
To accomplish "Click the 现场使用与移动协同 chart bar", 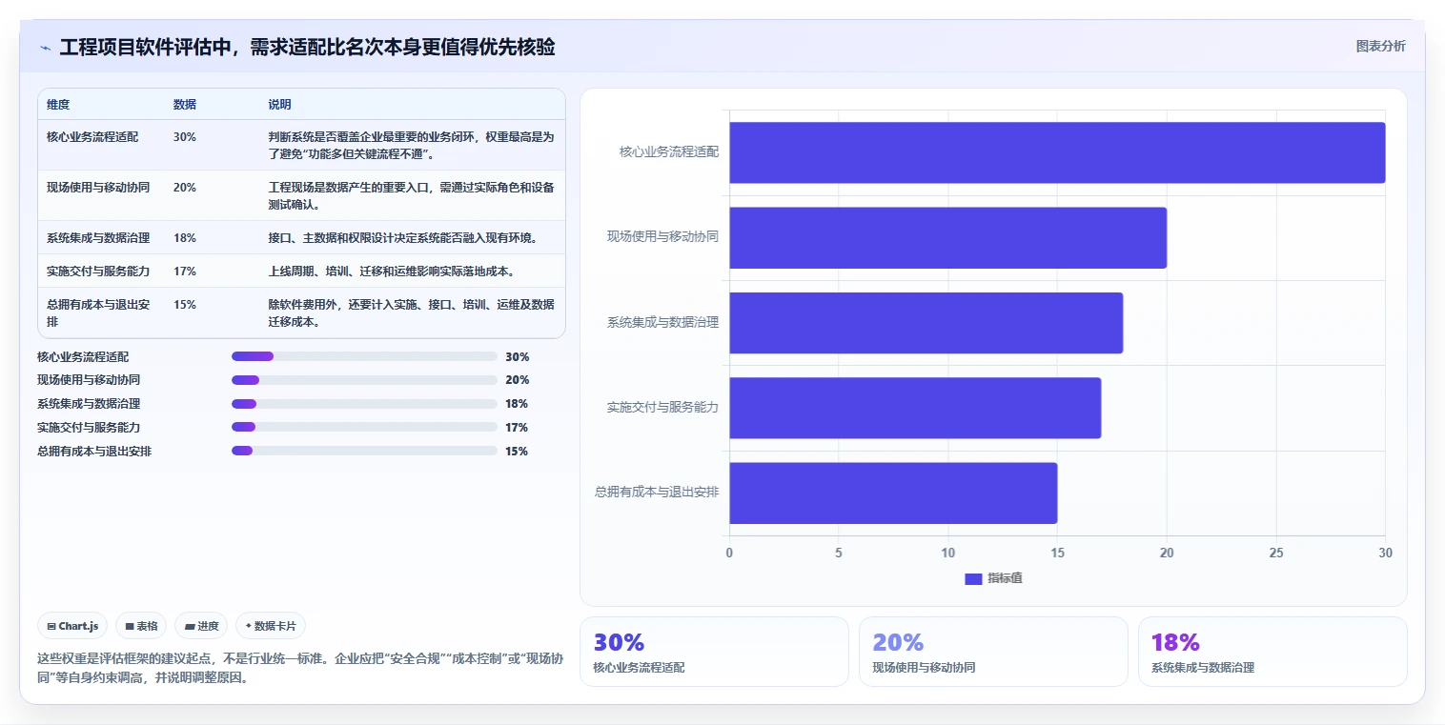I will click(x=948, y=237).
